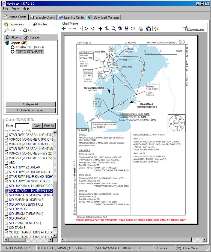Open the Download Manager tab

click(x=104, y=17)
